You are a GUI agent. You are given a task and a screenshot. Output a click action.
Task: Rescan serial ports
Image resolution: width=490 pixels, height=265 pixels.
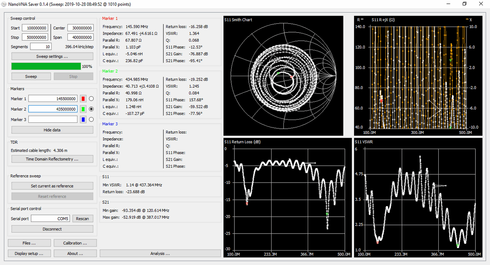tap(82, 219)
